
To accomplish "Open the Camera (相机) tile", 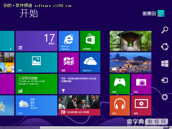I will tap(141, 84).
